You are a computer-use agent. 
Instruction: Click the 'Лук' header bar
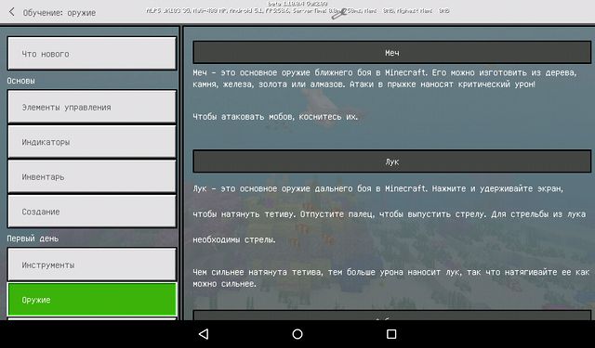[392, 161]
